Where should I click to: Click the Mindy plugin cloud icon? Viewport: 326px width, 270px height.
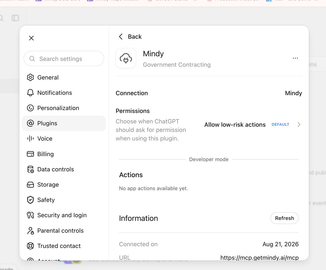(x=126, y=58)
